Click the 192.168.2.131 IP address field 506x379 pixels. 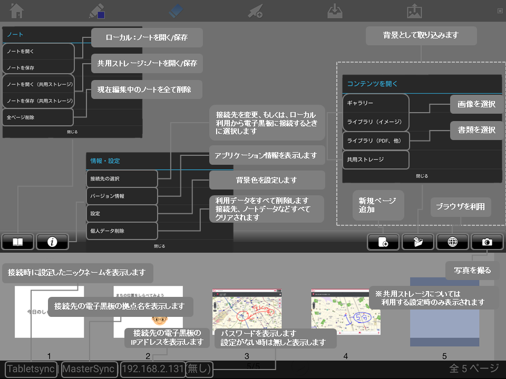pyautogui.click(x=152, y=369)
